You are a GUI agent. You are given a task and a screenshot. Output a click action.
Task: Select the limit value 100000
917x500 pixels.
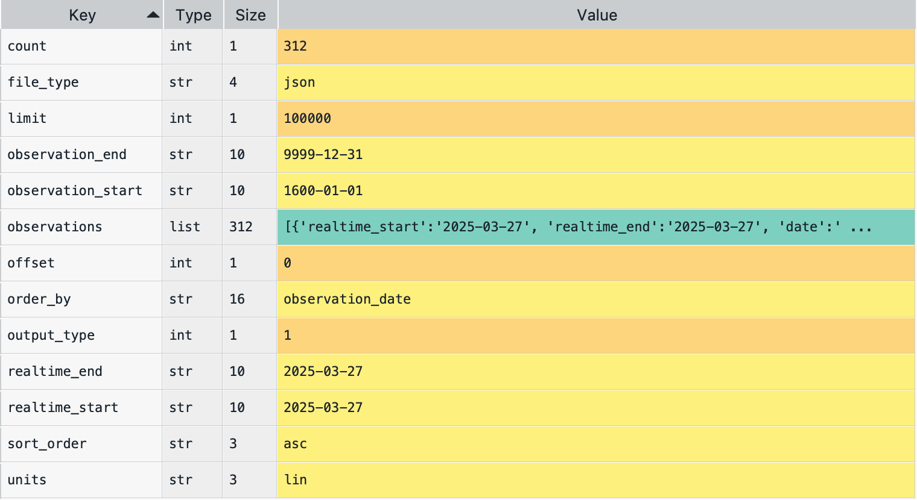pos(307,119)
